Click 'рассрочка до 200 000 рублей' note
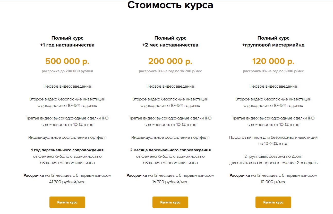 [67, 71]
